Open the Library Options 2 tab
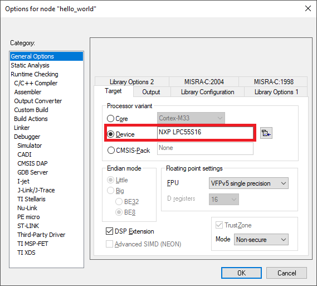This screenshot has width=317, height=286. [x=132, y=82]
